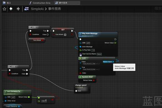Image resolution: width=162 pixels, height=108 pixels.
Task: Click the favorites star icon in breadcrumb bar
Action: point(4,9)
